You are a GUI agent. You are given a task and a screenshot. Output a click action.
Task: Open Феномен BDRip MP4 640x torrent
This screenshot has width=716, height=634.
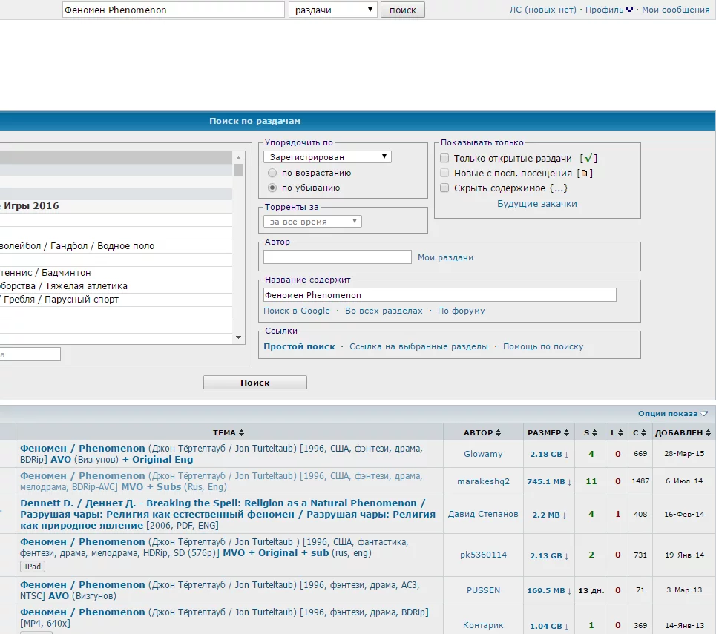click(224, 618)
